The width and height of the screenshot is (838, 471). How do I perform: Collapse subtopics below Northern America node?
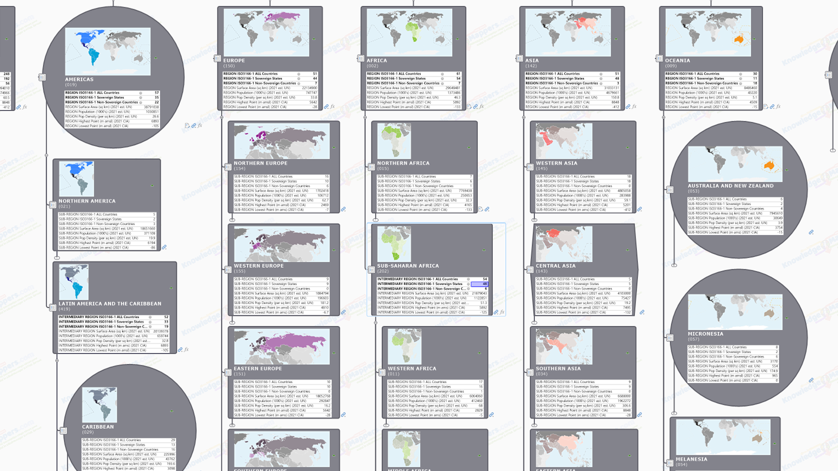57,258
